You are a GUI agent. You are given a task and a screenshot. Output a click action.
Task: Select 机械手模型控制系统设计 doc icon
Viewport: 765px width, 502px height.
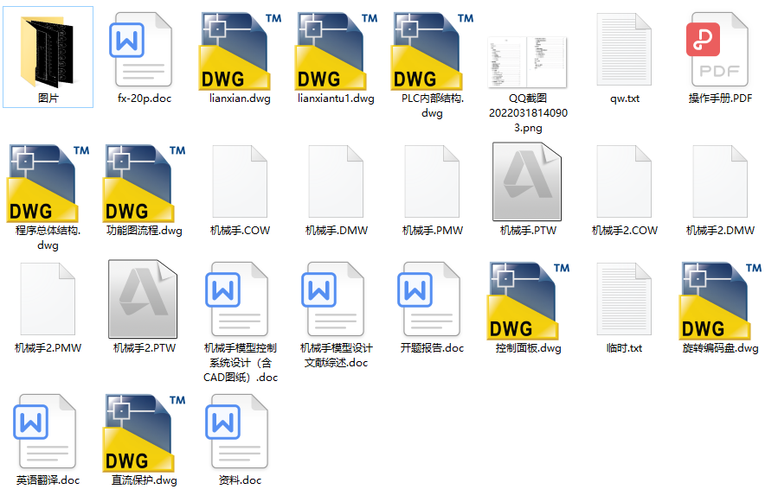click(238, 300)
